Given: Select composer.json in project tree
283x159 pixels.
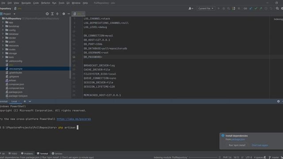Looking at the screenshot, I should [x=16, y=84].
